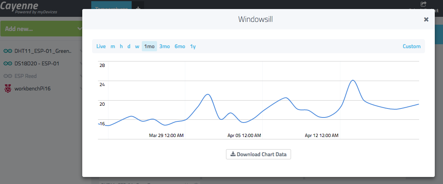Choose the Custom date range
This screenshot has width=443, height=184.
(x=412, y=46)
